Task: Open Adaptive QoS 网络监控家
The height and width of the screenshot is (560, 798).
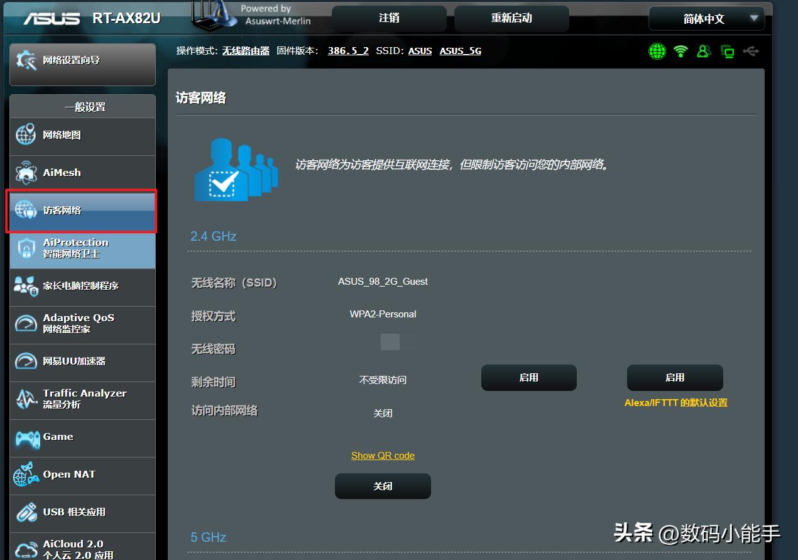Action: [82, 325]
